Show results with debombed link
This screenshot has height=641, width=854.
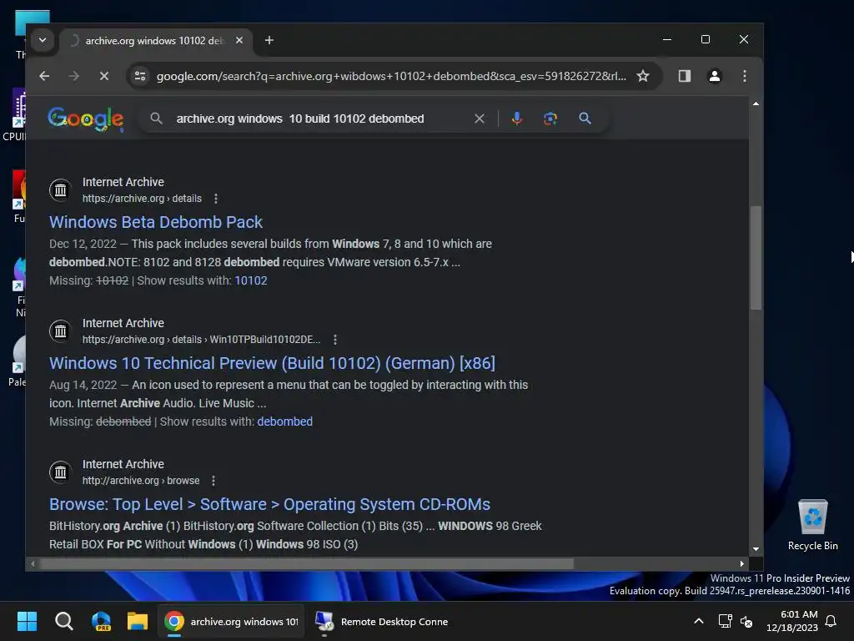click(x=285, y=421)
